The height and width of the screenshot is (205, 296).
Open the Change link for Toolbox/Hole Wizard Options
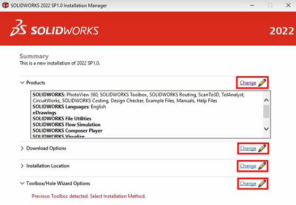tap(248, 184)
